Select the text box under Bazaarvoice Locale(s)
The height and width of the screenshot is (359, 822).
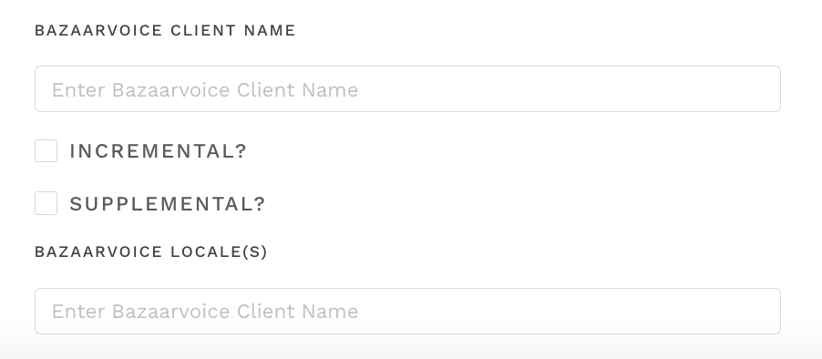coord(408,312)
